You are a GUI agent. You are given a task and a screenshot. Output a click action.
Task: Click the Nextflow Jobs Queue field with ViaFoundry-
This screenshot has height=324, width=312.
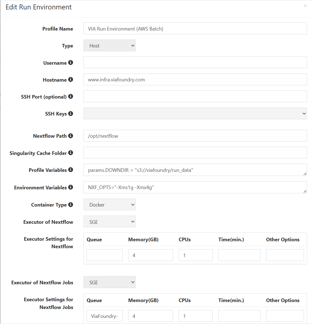click(104, 316)
